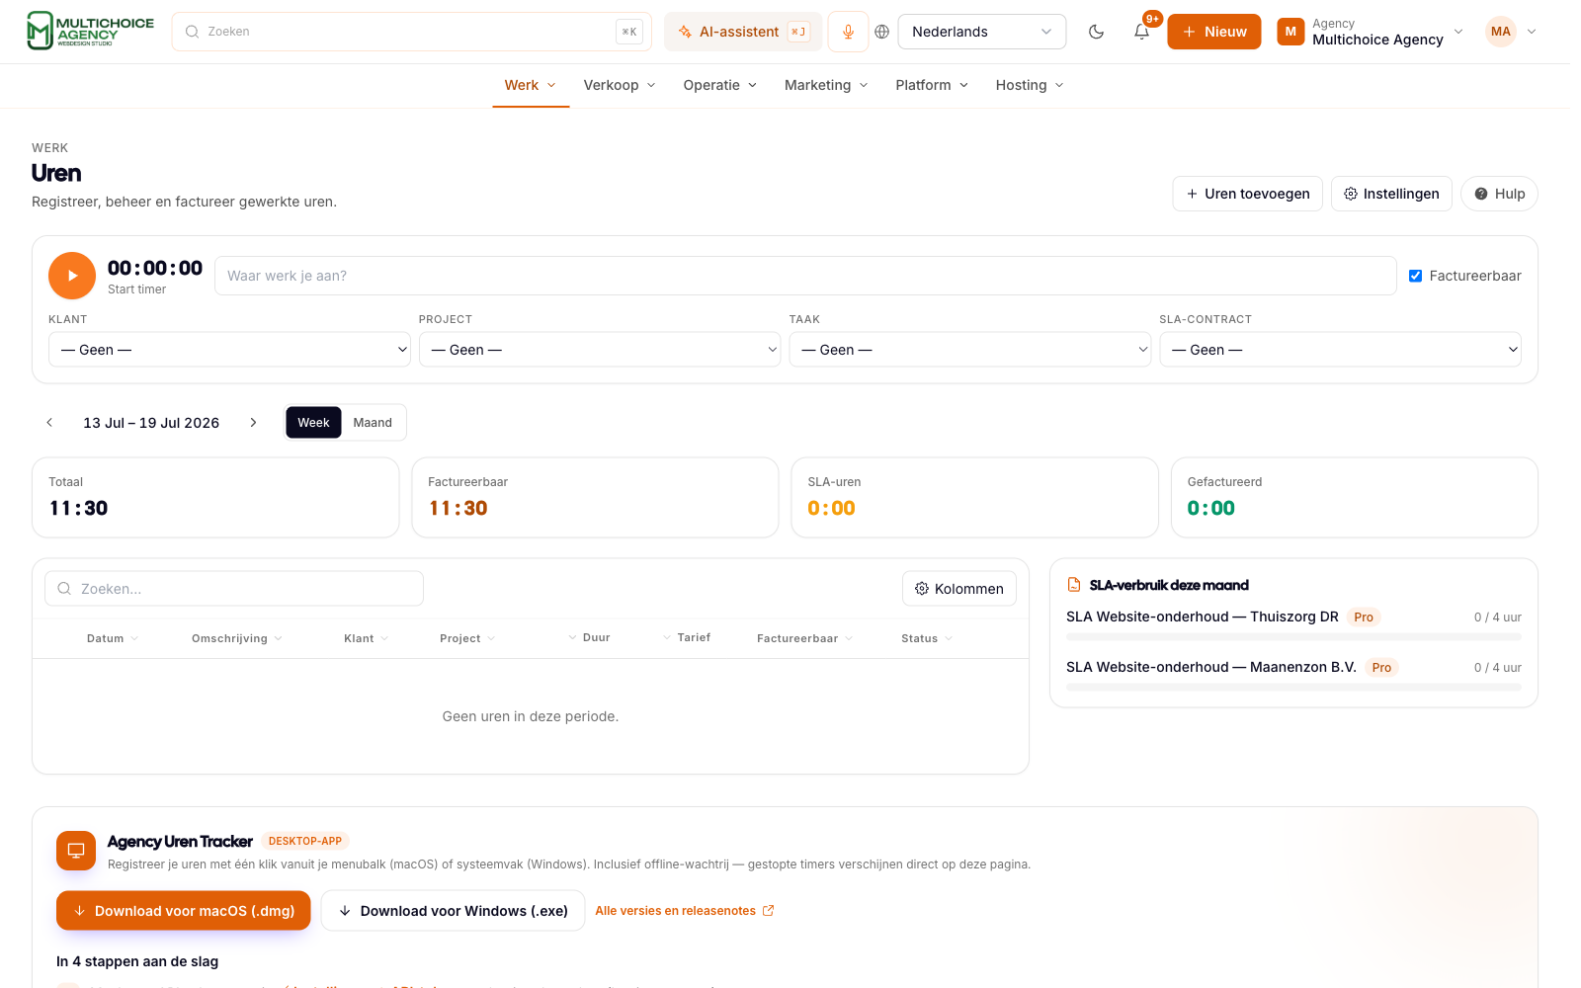
Task: Sort by the Omschrijving column
Action: point(237,638)
